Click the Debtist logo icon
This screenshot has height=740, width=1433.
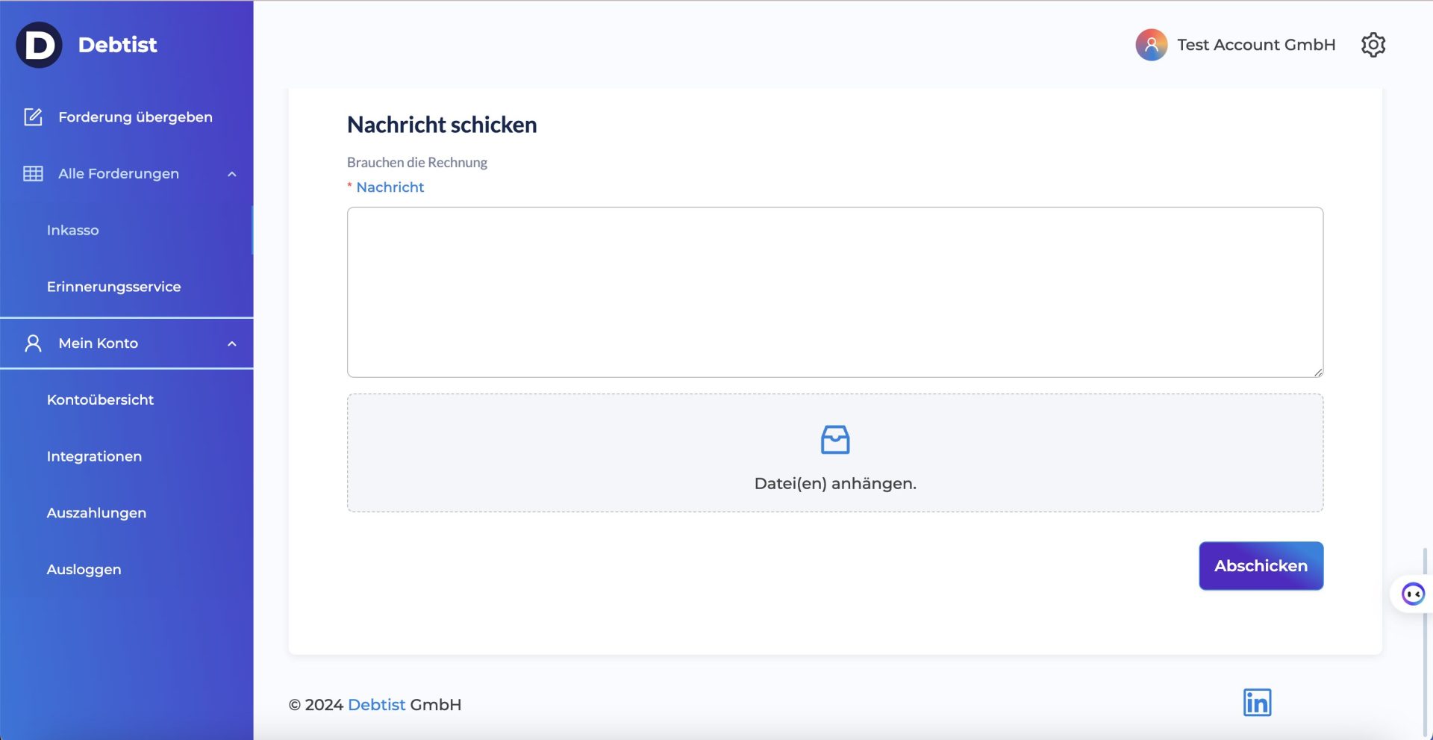click(x=39, y=45)
